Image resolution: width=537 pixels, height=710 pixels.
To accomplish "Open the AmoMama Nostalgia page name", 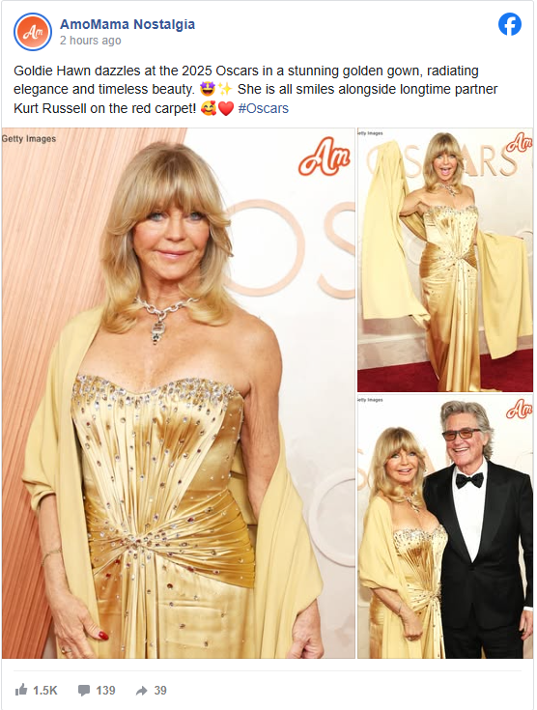I will (x=127, y=24).
